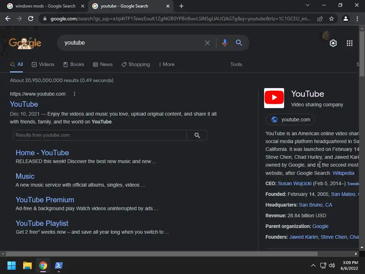Click the scroll right arrow
This screenshot has width=365, height=274.
(356, 254)
